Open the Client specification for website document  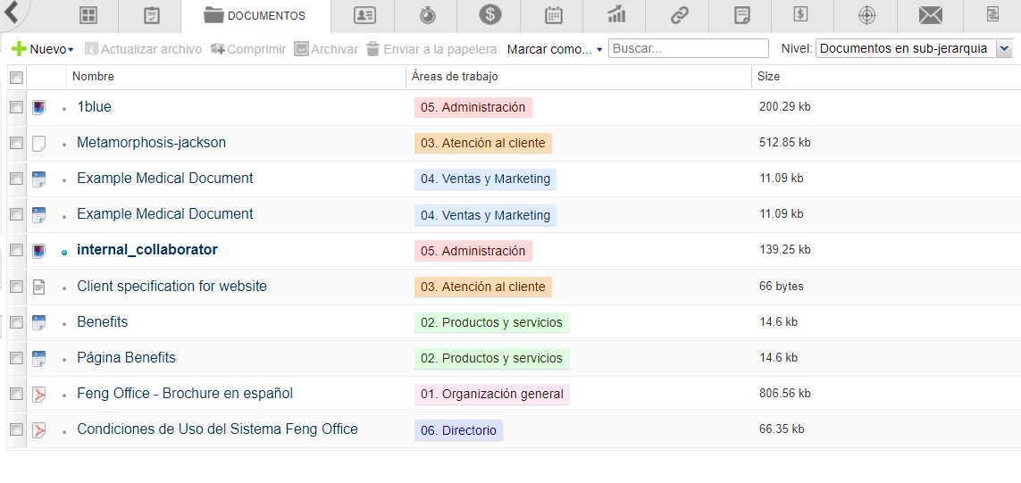coord(172,287)
